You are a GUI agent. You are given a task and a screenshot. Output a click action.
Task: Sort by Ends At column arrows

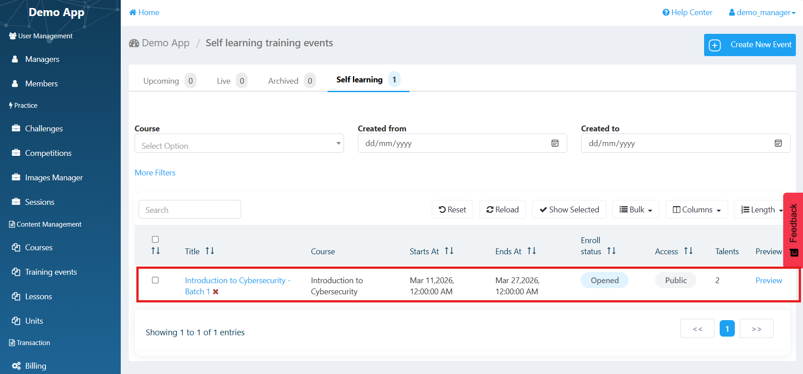click(x=532, y=251)
